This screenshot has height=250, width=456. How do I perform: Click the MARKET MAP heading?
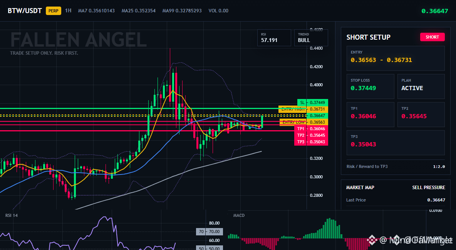pyautogui.click(x=360, y=188)
